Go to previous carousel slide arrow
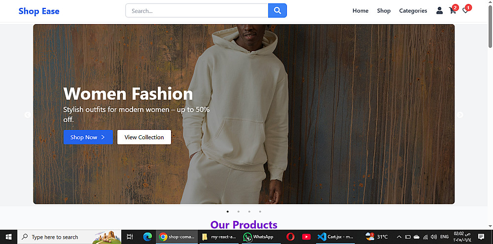This screenshot has width=493, height=244. (28, 115)
